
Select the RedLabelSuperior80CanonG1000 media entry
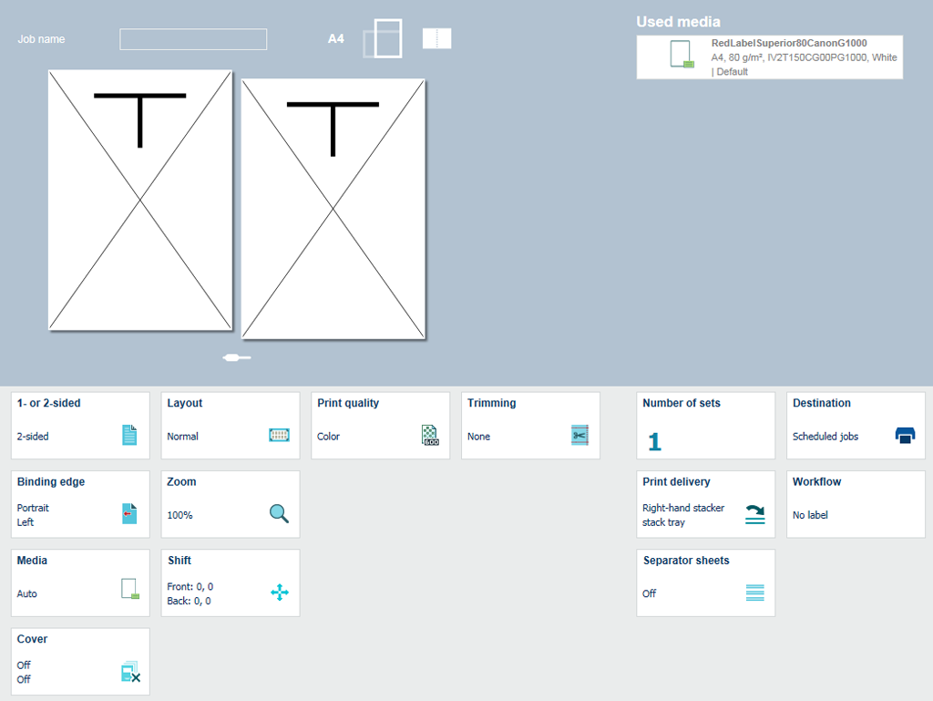click(x=769, y=57)
